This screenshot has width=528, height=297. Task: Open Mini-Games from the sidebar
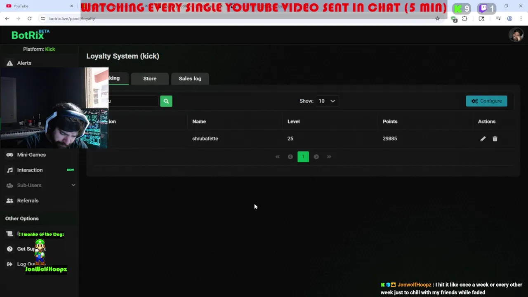tap(31, 155)
